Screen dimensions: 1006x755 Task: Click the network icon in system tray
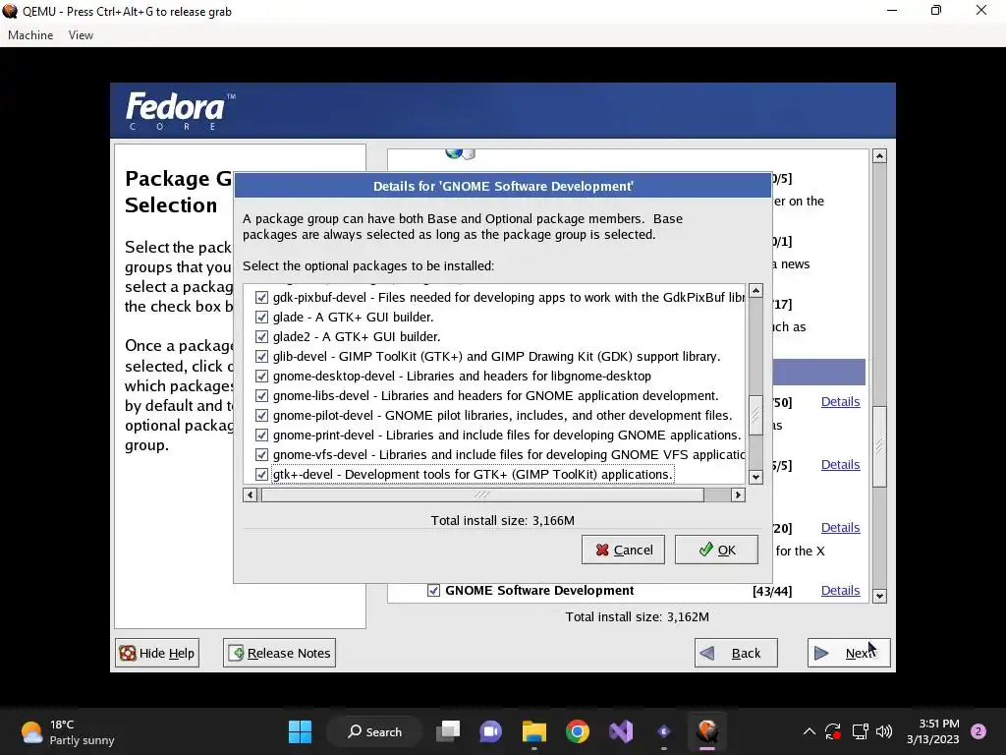tap(860, 731)
